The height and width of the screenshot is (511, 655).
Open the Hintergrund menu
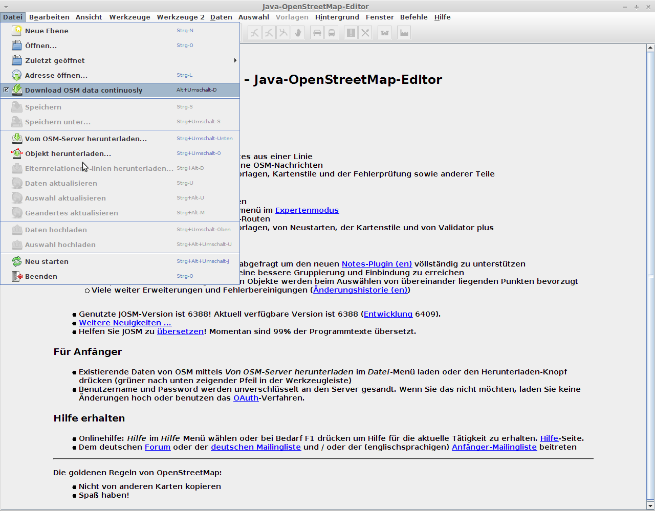[x=337, y=17]
